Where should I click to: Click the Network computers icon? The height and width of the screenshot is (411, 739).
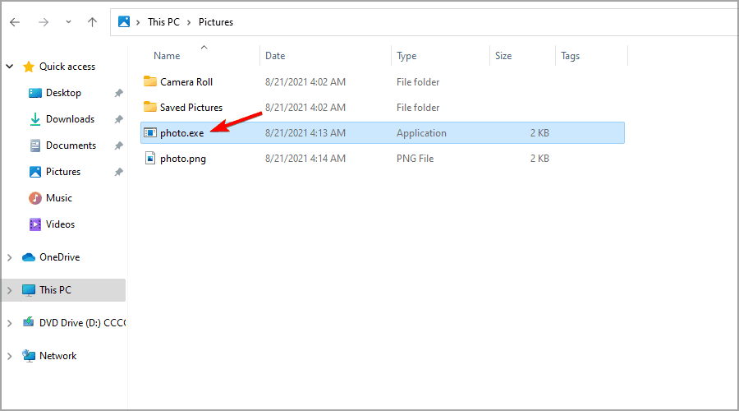tap(29, 356)
